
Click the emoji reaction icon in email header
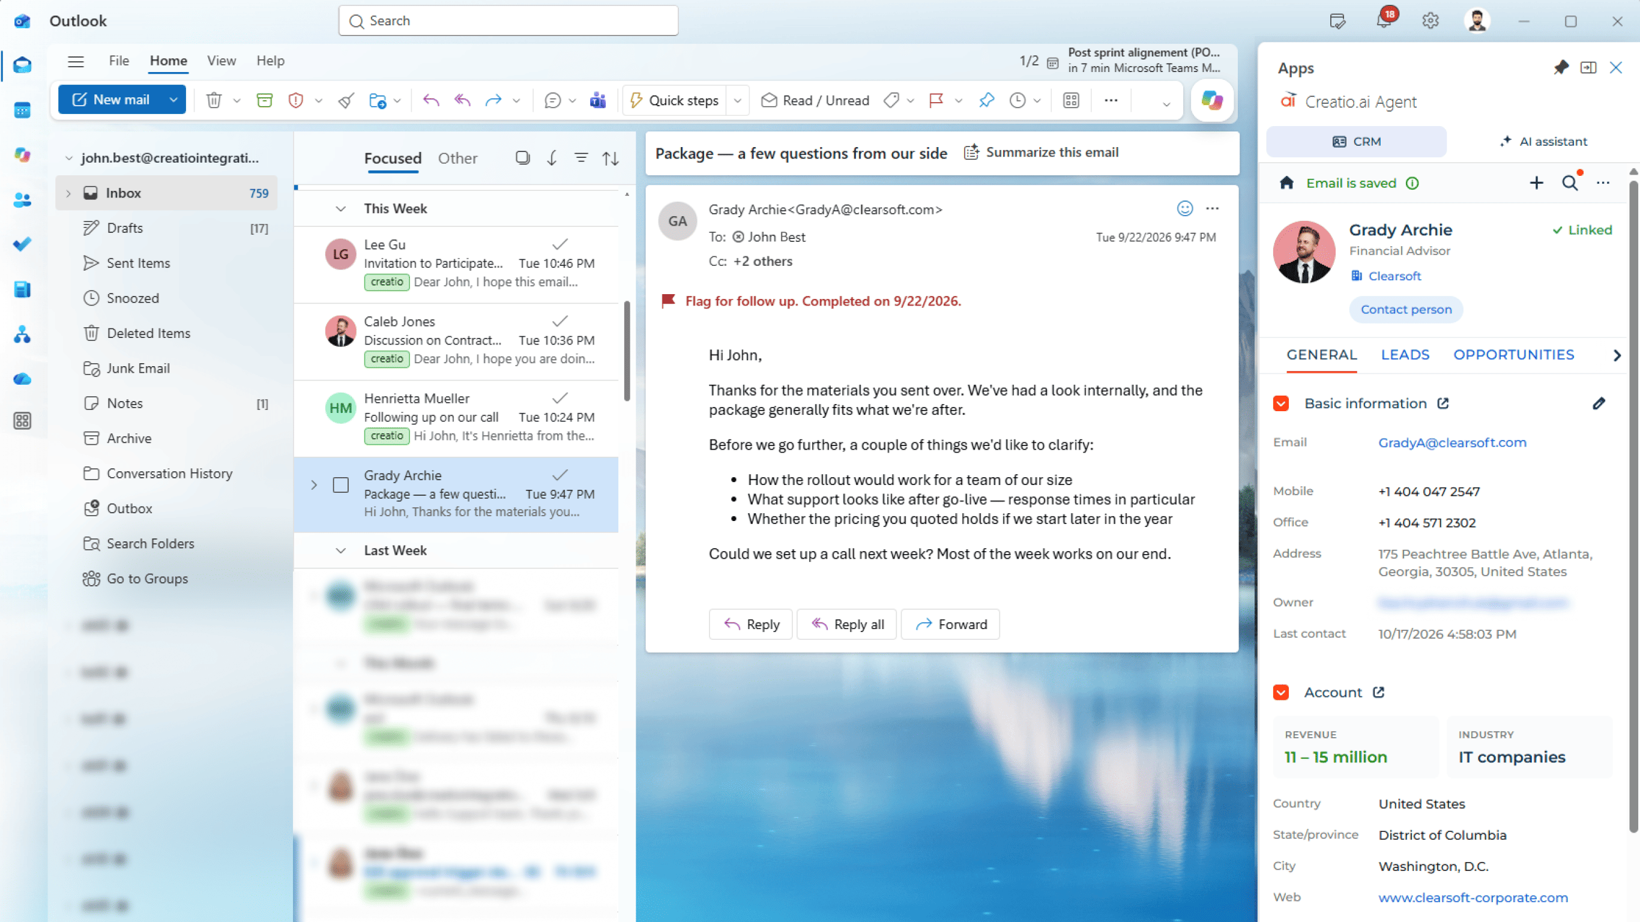[1184, 208]
